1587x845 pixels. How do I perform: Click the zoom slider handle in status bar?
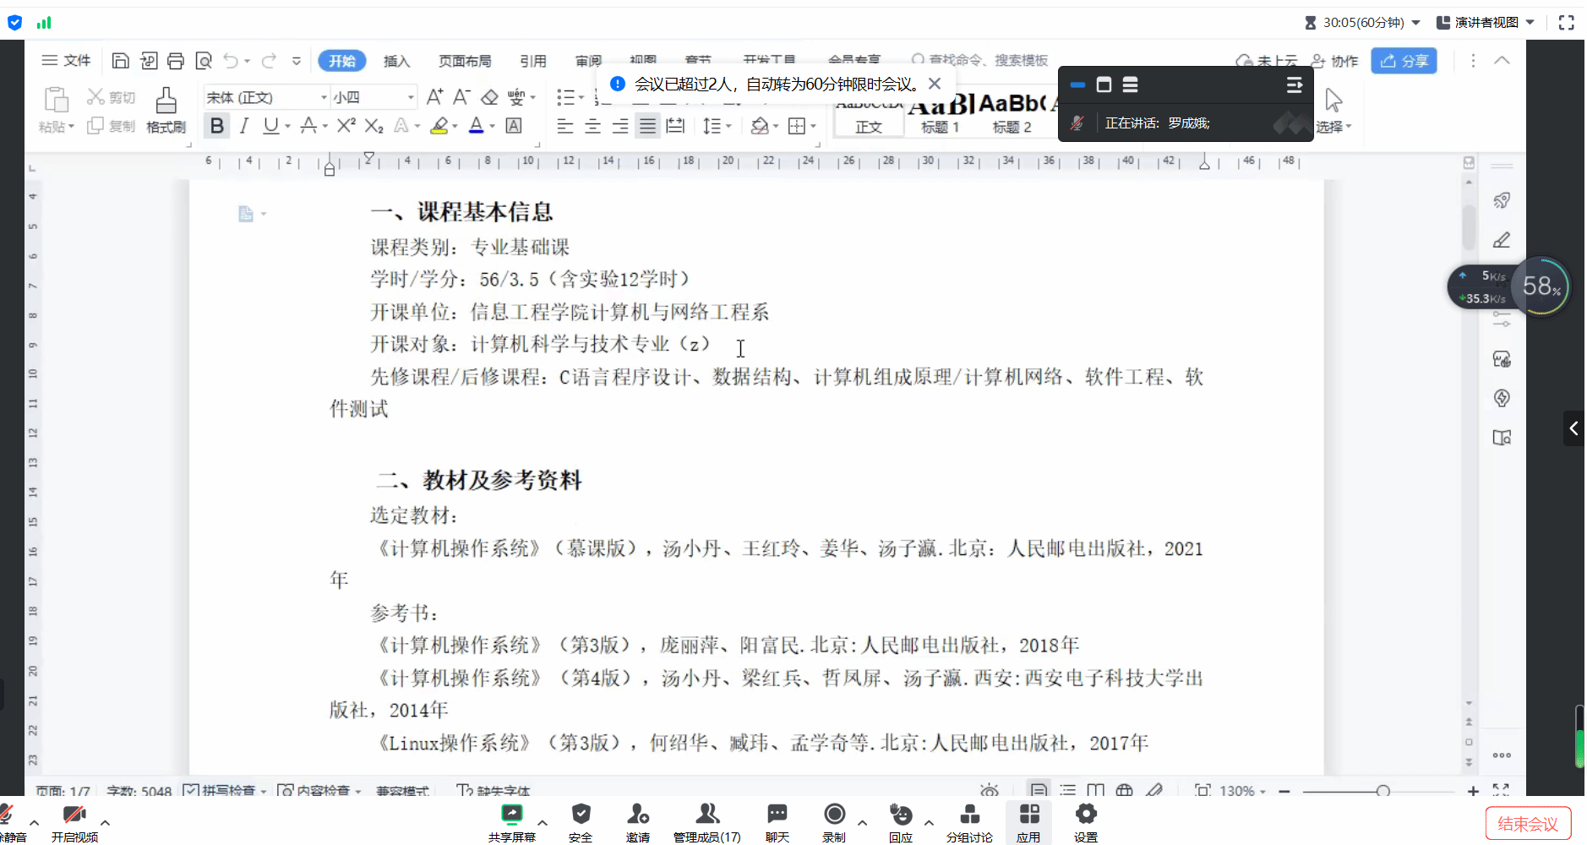[x=1382, y=791]
